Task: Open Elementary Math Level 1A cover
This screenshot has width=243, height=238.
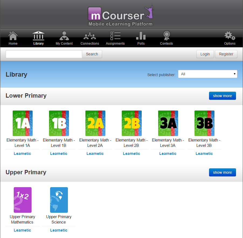Action: click(x=22, y=123)
